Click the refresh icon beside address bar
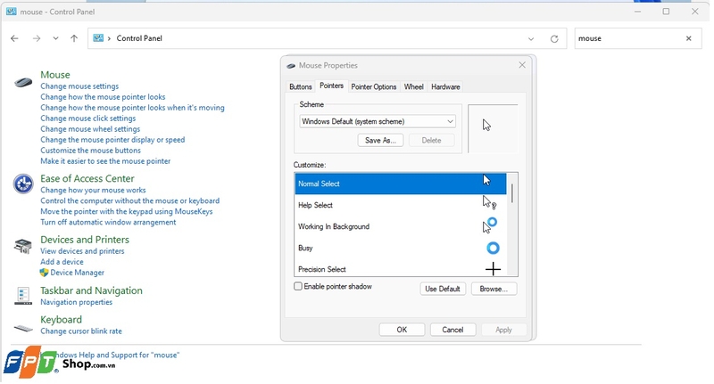 coord(554,39)
